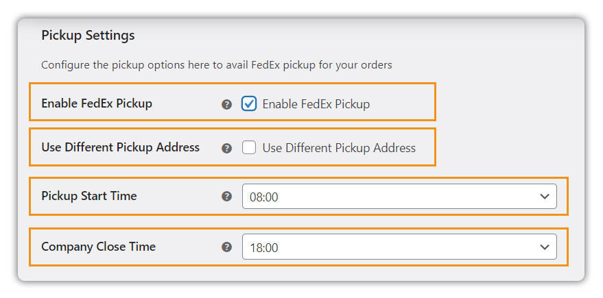
Task: Open the Company Close Time dropdown
Action: tap(399, 247)
